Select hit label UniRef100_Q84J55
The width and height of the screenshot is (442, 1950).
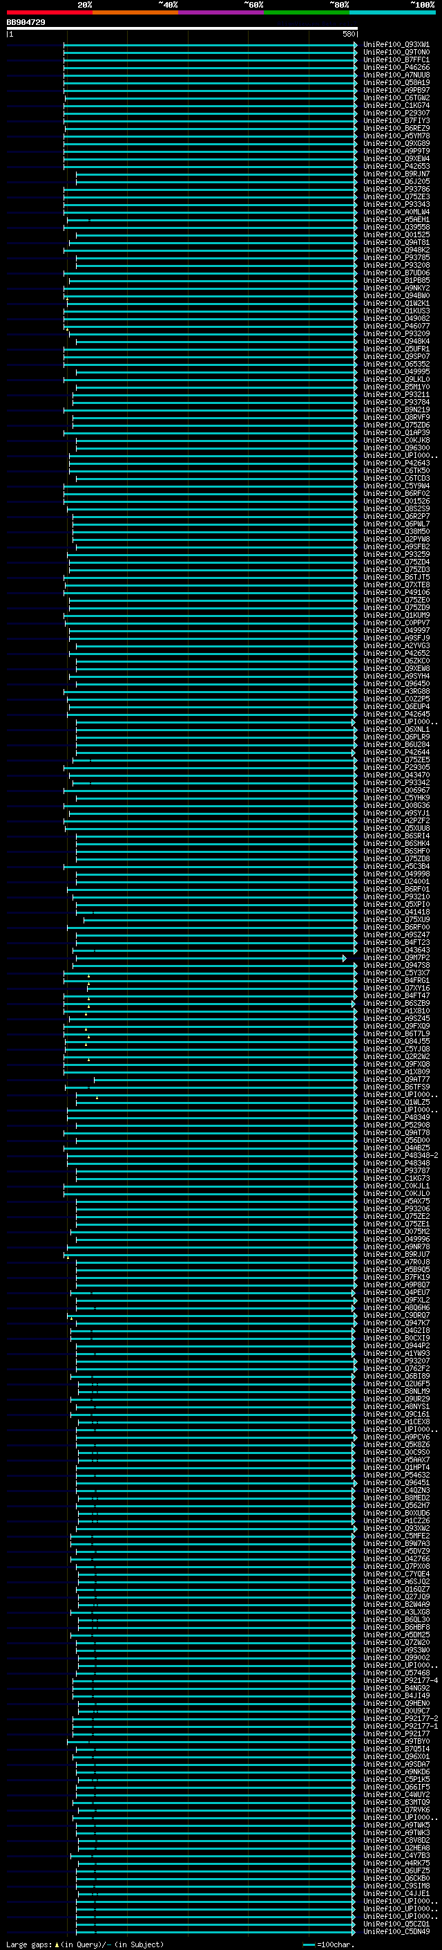tap(396, 1041)
